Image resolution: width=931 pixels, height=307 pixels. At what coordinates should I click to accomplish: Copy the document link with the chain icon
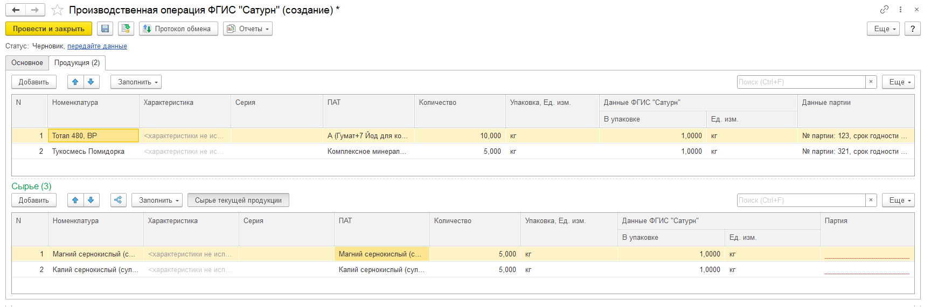[884, 10]
